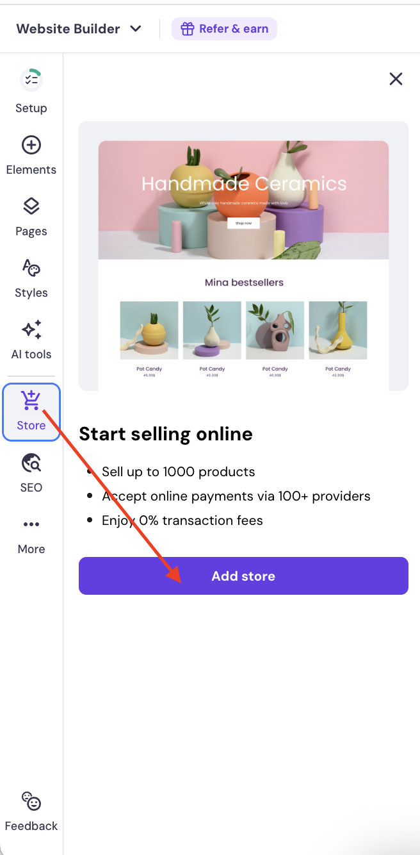The image size is (420, 855).
Task: Open AI tools in sidebar
Action: (31, 329)
